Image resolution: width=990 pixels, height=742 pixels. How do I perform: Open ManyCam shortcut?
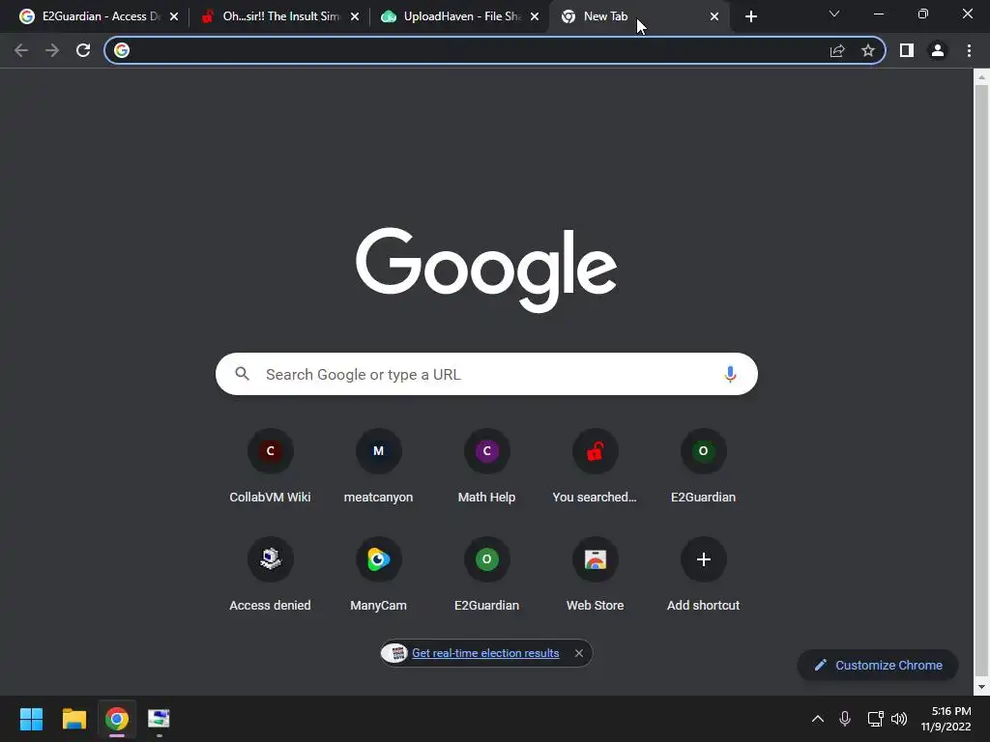click(x=378, y=574)
